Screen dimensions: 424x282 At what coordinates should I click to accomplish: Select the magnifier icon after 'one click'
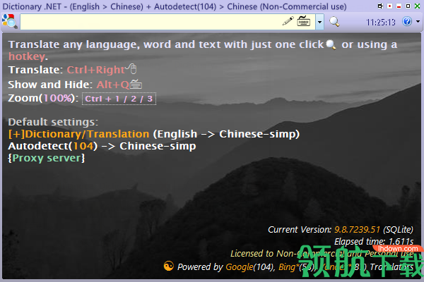click(331, 44)
